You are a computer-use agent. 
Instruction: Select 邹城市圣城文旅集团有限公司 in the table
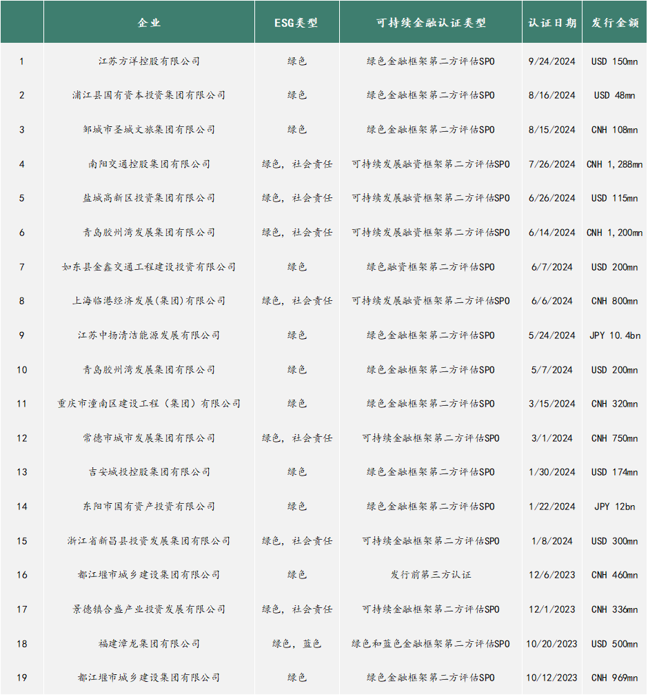coord(149,130)
